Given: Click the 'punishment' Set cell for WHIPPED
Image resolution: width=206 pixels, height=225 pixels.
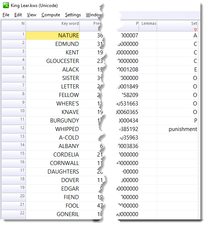Looking at the screenshot, I should pos(177,129).
